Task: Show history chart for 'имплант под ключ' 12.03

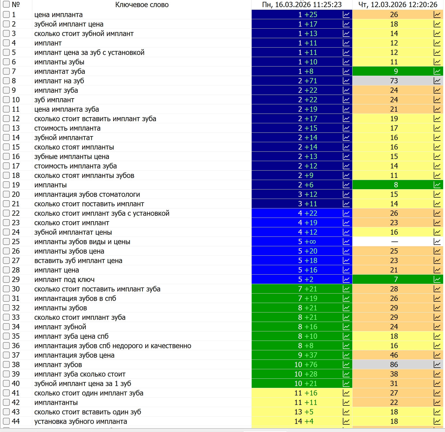Action: tap(437, 280)
